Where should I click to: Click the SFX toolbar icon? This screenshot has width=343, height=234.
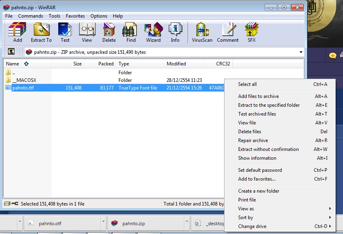tap(251, 32)
